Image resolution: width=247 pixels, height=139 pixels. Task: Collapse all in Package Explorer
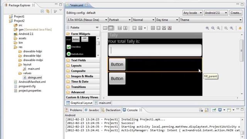[42, 11]
